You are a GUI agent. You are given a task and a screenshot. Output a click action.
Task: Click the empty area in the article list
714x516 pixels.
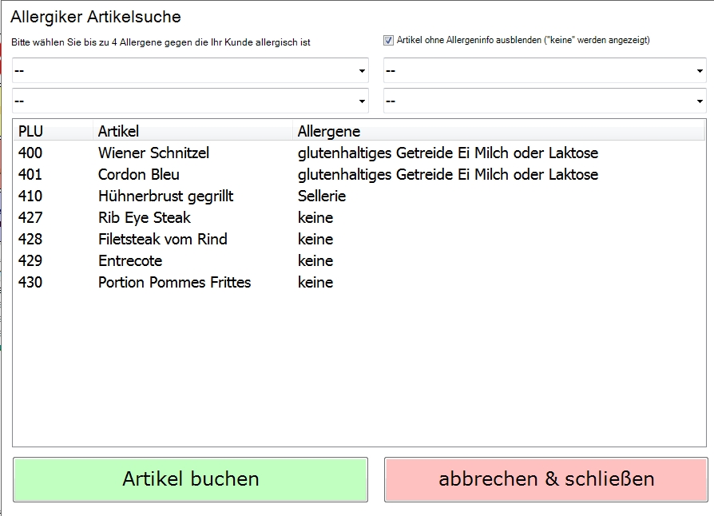[x=359, y=369]
